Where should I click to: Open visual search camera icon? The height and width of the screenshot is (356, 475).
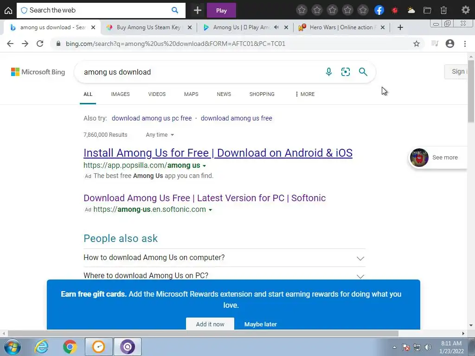(345, 72)
